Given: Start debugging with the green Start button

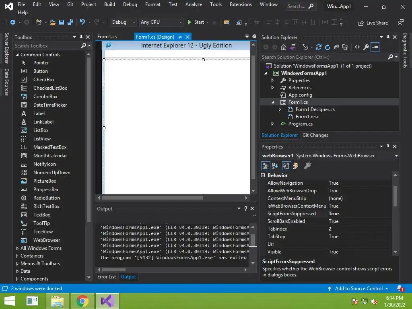Looking at the screenshot, I should click(x=196, y=23).
